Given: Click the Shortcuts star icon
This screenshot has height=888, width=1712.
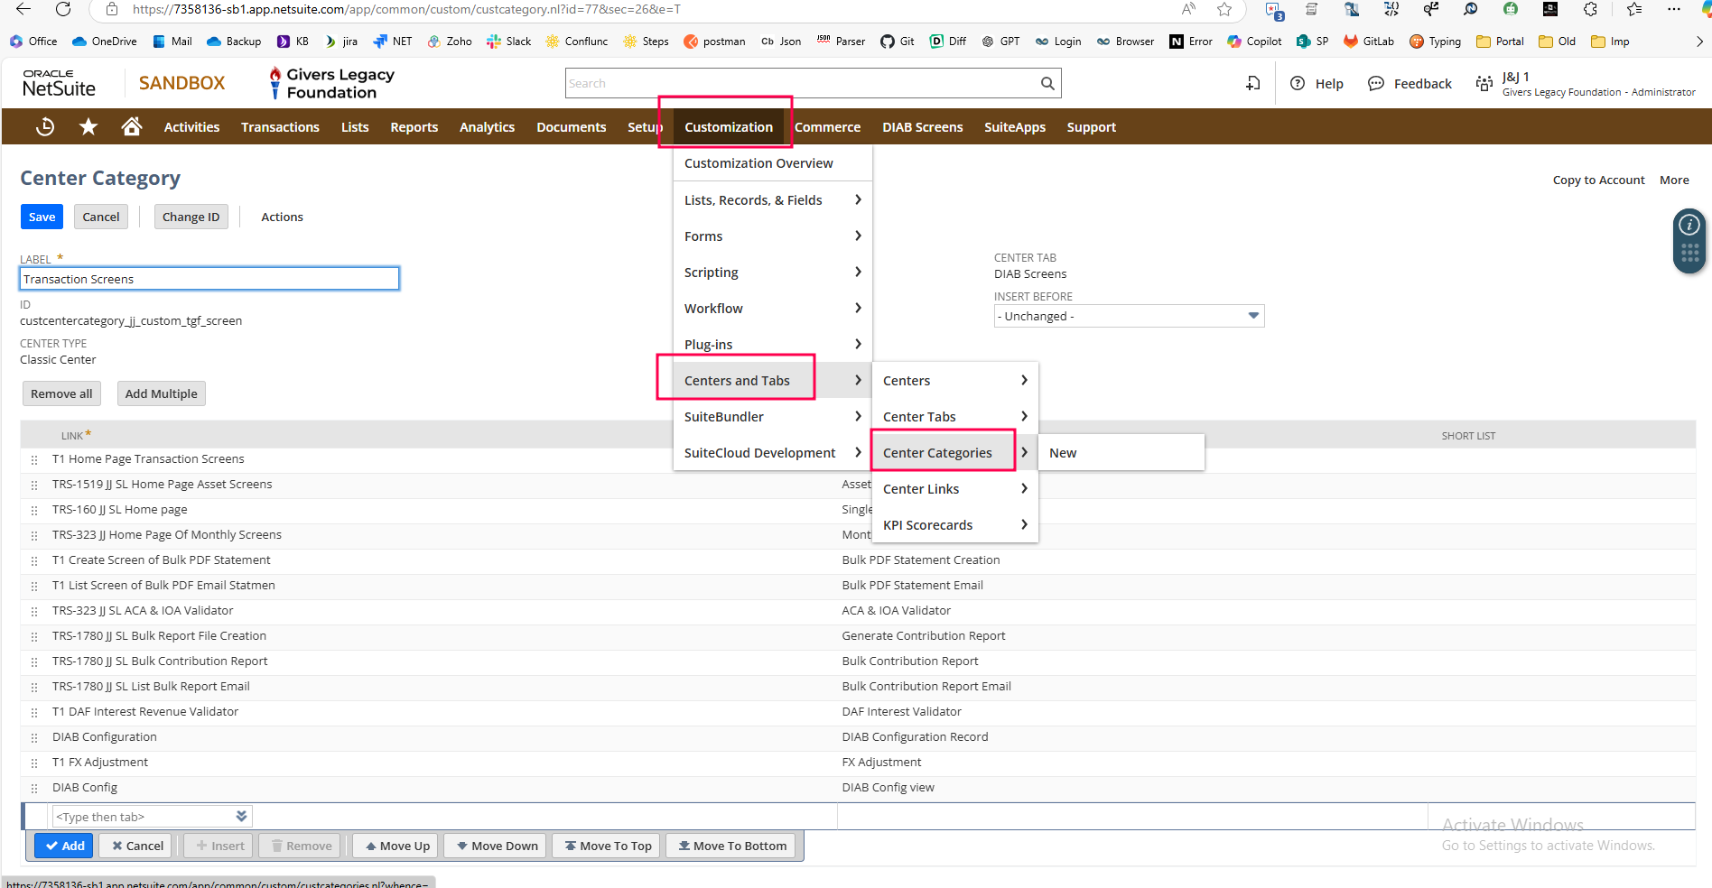Looking at the screenshot, I should 88,127.
